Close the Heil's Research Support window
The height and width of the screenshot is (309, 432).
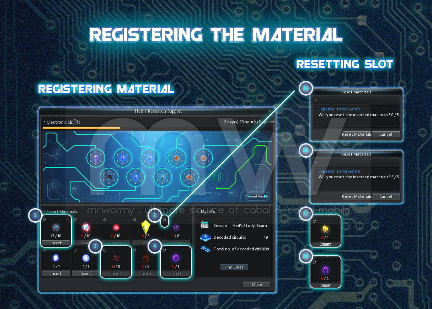256,284
